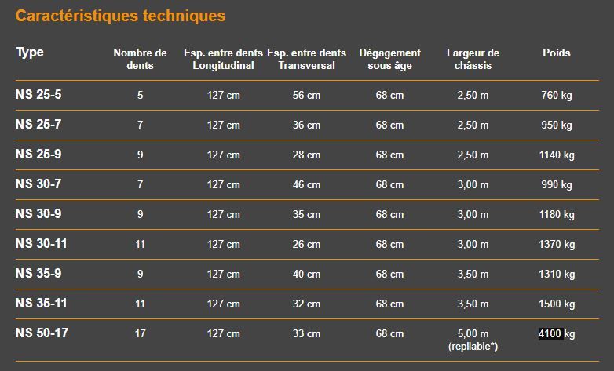Select the NS 30-7 row label
Screen dimensions: 614x371
point(38,184)
